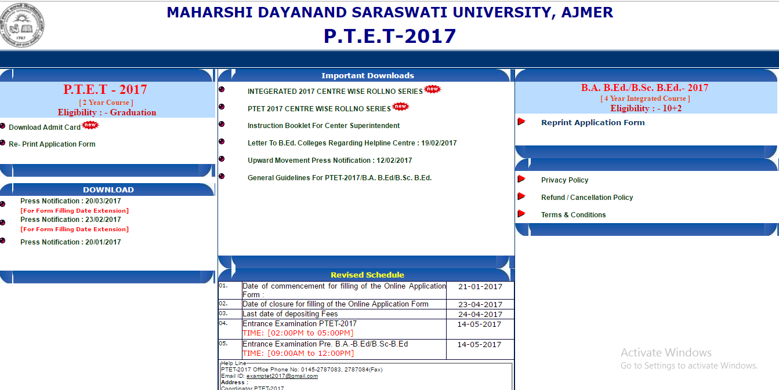This screenshot has width=779, height=390.
Task: Click bullet beside Re- Print Application Form
Action: coord(3,143)
